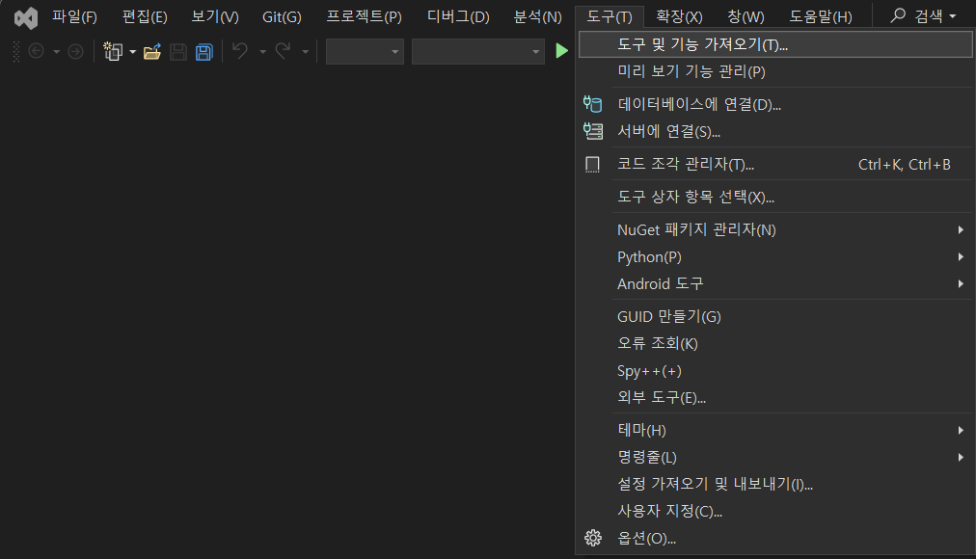Open the navigate backward history dropdown arrow

(57, 52)
